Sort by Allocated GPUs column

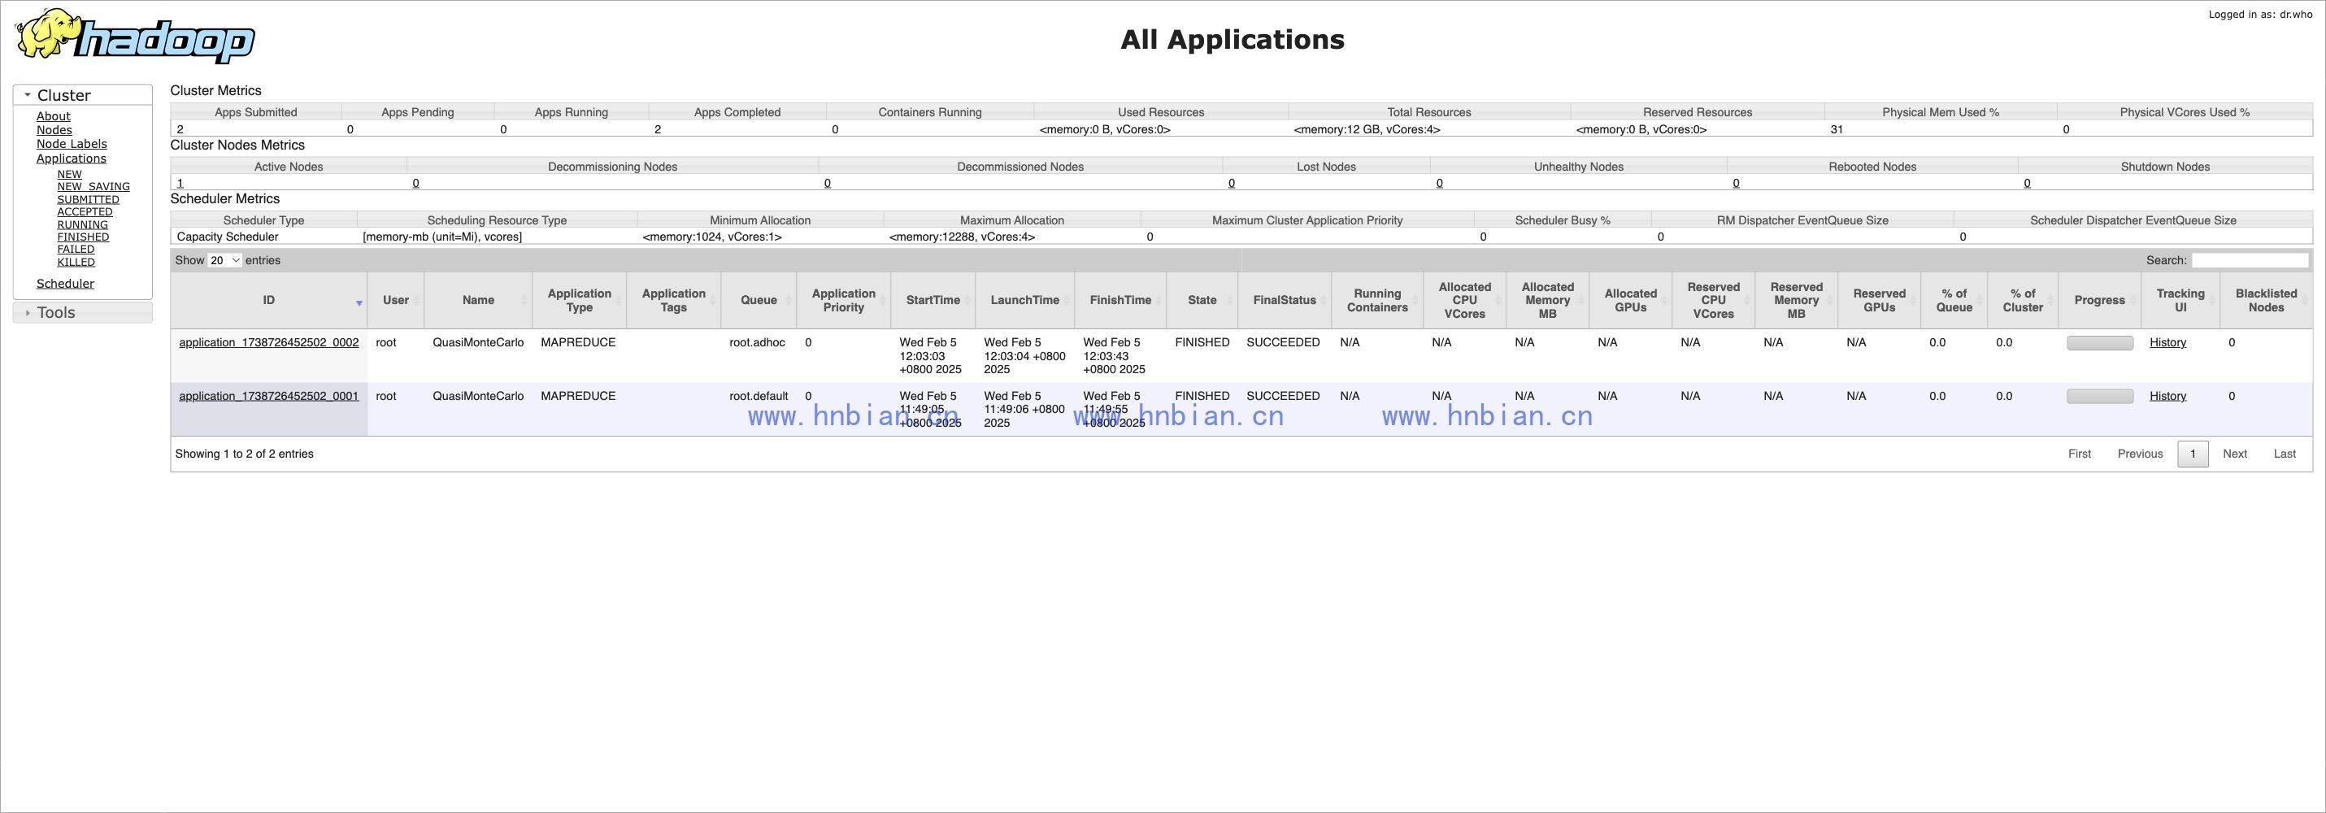click(x=1631, y=300)
